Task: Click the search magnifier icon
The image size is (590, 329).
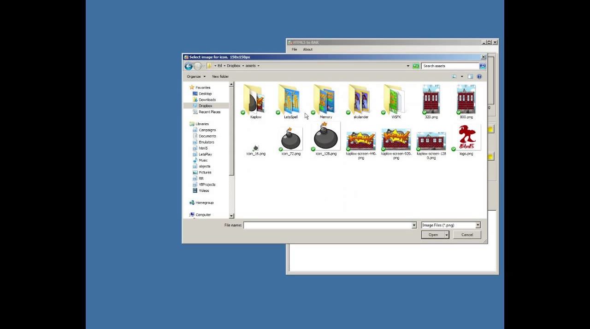Action: pyautogui.click(x=482, y=66)
